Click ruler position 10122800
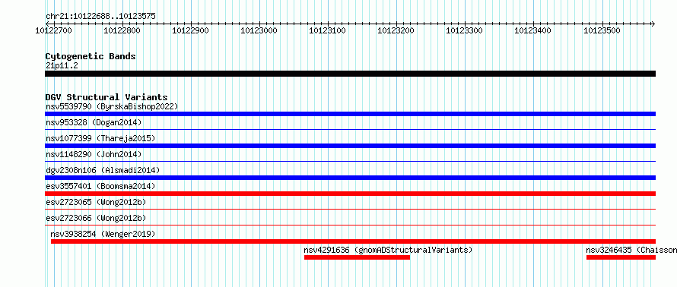Screen dimensions: 677x287 point(122,30)
